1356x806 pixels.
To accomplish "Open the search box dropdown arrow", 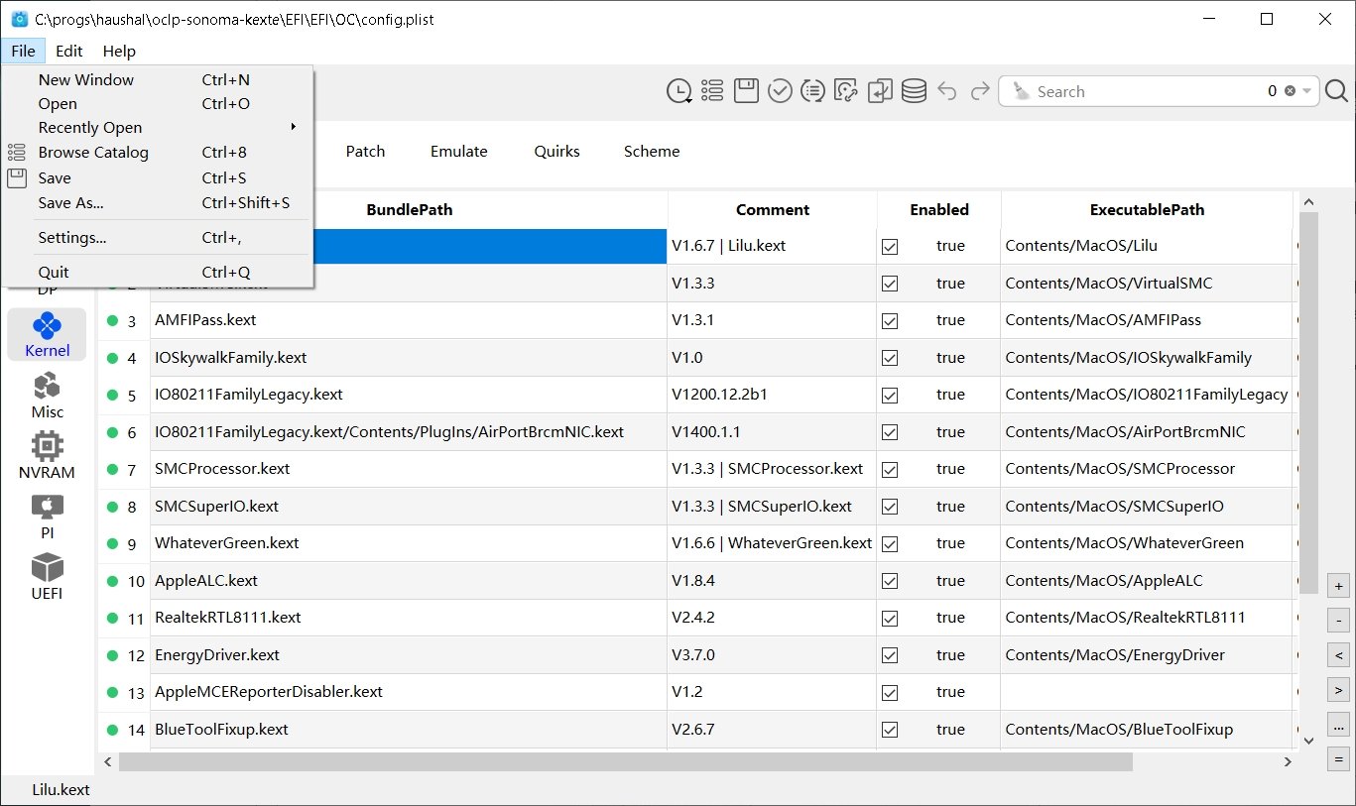I will click(x=1307, y=91).
